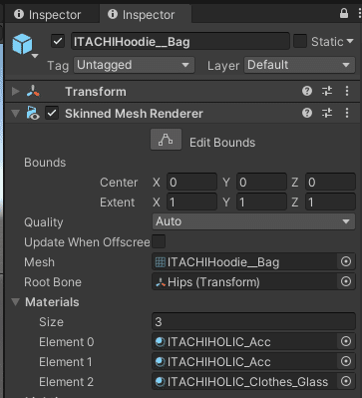Lock the Inspector with the padlock icon

pyautogui.click(x=344, y=14)
